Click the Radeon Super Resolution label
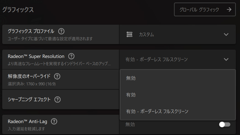This screenshot has height=135, width=240. tap(36, 56)
